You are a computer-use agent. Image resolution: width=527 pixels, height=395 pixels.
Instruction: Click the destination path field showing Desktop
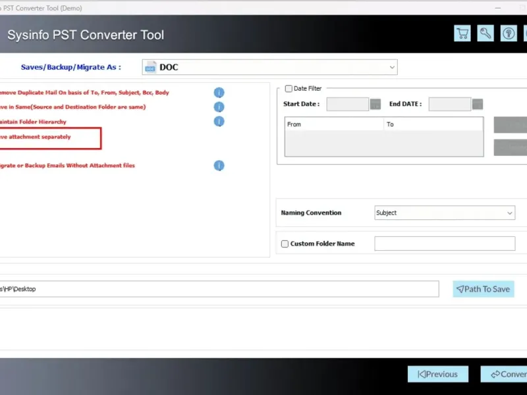tap(219, 289)
